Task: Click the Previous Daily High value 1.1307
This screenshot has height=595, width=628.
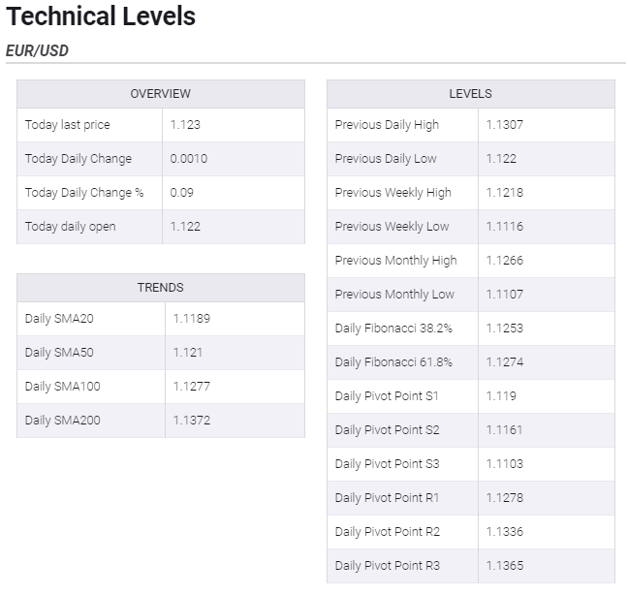Action: 505,125
